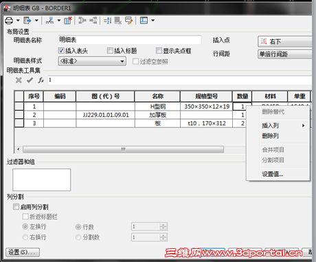Click the 名称 column header

(157, 96)
